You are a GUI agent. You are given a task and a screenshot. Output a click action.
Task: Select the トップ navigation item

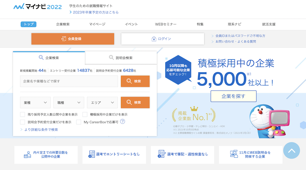click(x=28, y=24)
